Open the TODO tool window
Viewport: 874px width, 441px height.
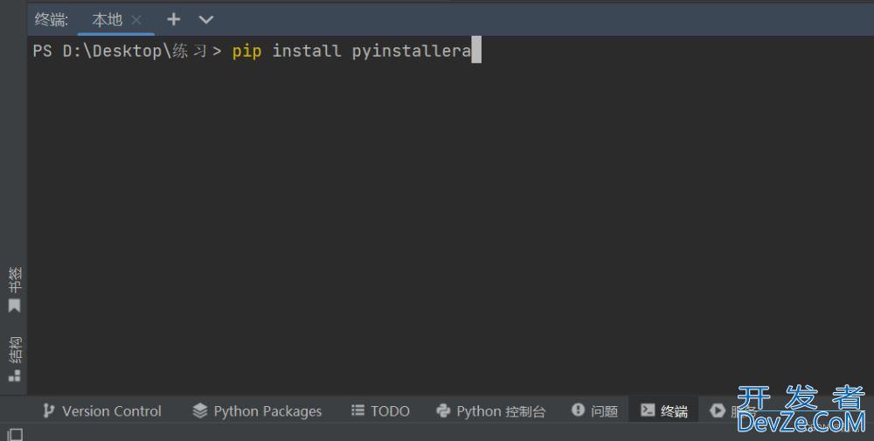tap(381, 411)
